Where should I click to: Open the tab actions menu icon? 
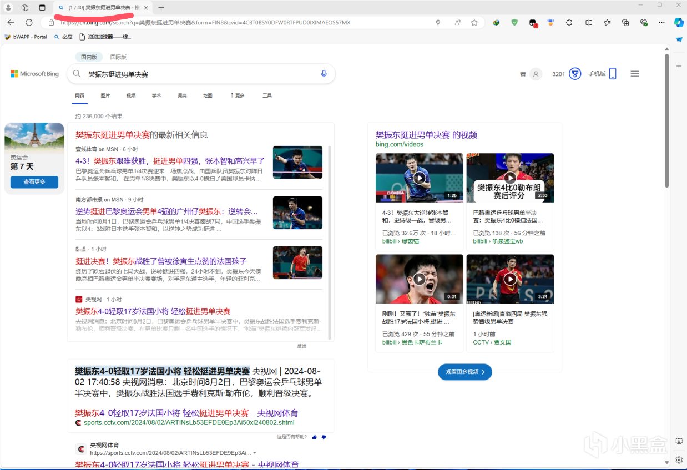[x=42, y=7]
